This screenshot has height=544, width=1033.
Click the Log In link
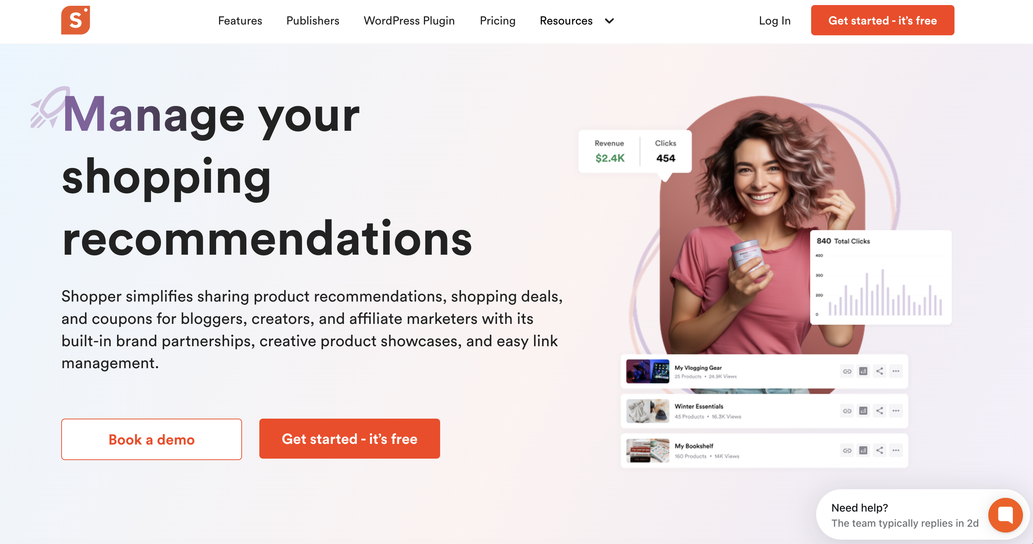[x=774, y=21]
